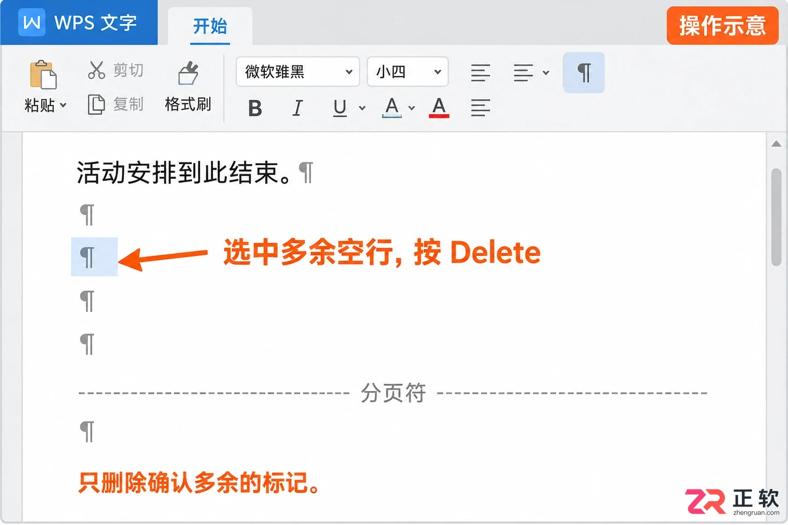The image size is (788, 525).
Task: Click the Cut scissors icon
Action: 96,70
